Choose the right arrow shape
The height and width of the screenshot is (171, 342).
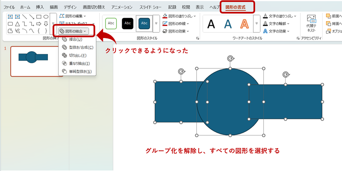coord(39,24)
